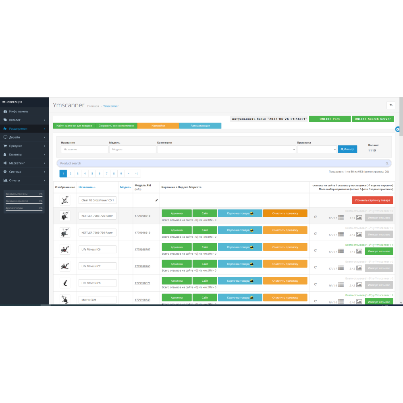The image size is (403, 403).
Task: Expand Продажи section in sidebar
Action: (x=24, y=146)
